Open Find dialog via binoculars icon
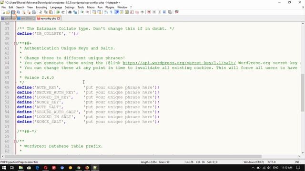The height and width of the screenshot is (171, 305). (70, 12)
